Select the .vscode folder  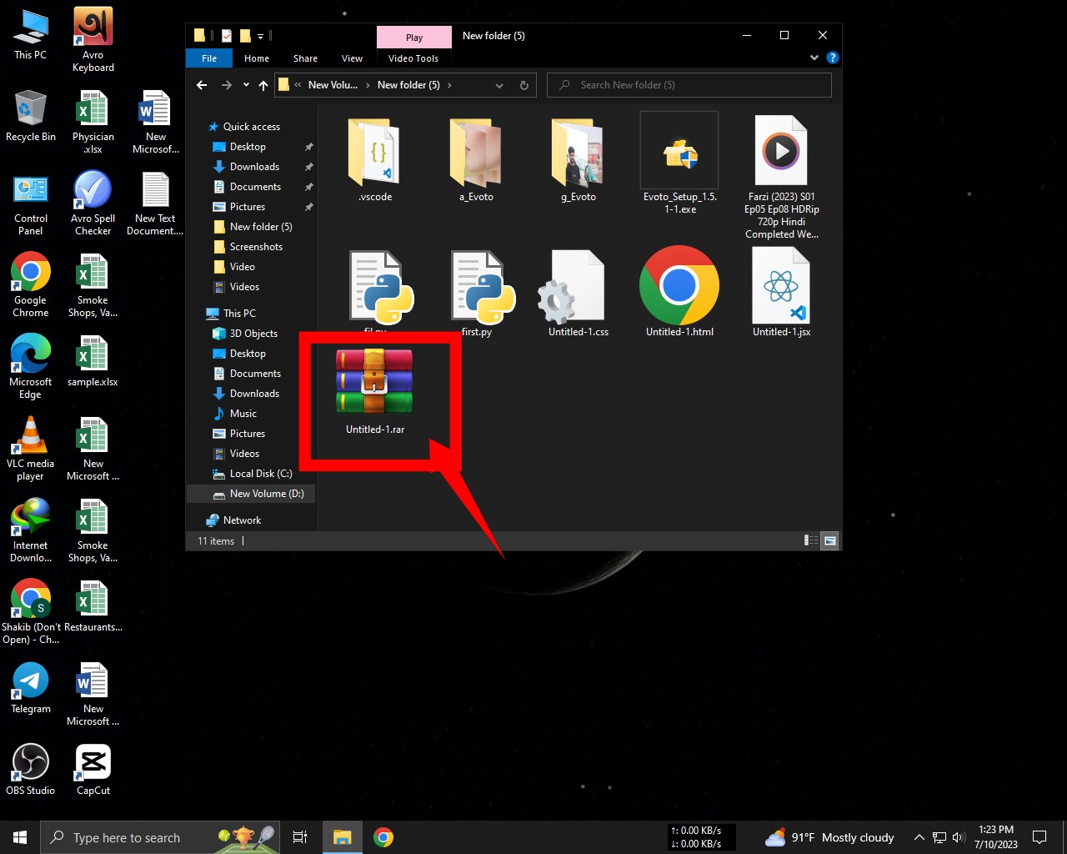(x=375, y=153)
